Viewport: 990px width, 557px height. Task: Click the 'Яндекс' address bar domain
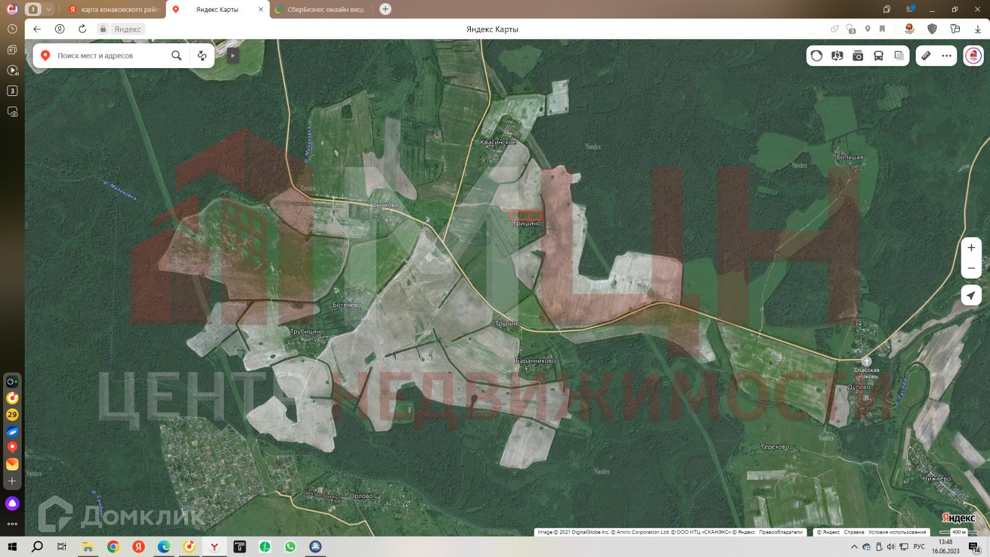pos(127,29)
